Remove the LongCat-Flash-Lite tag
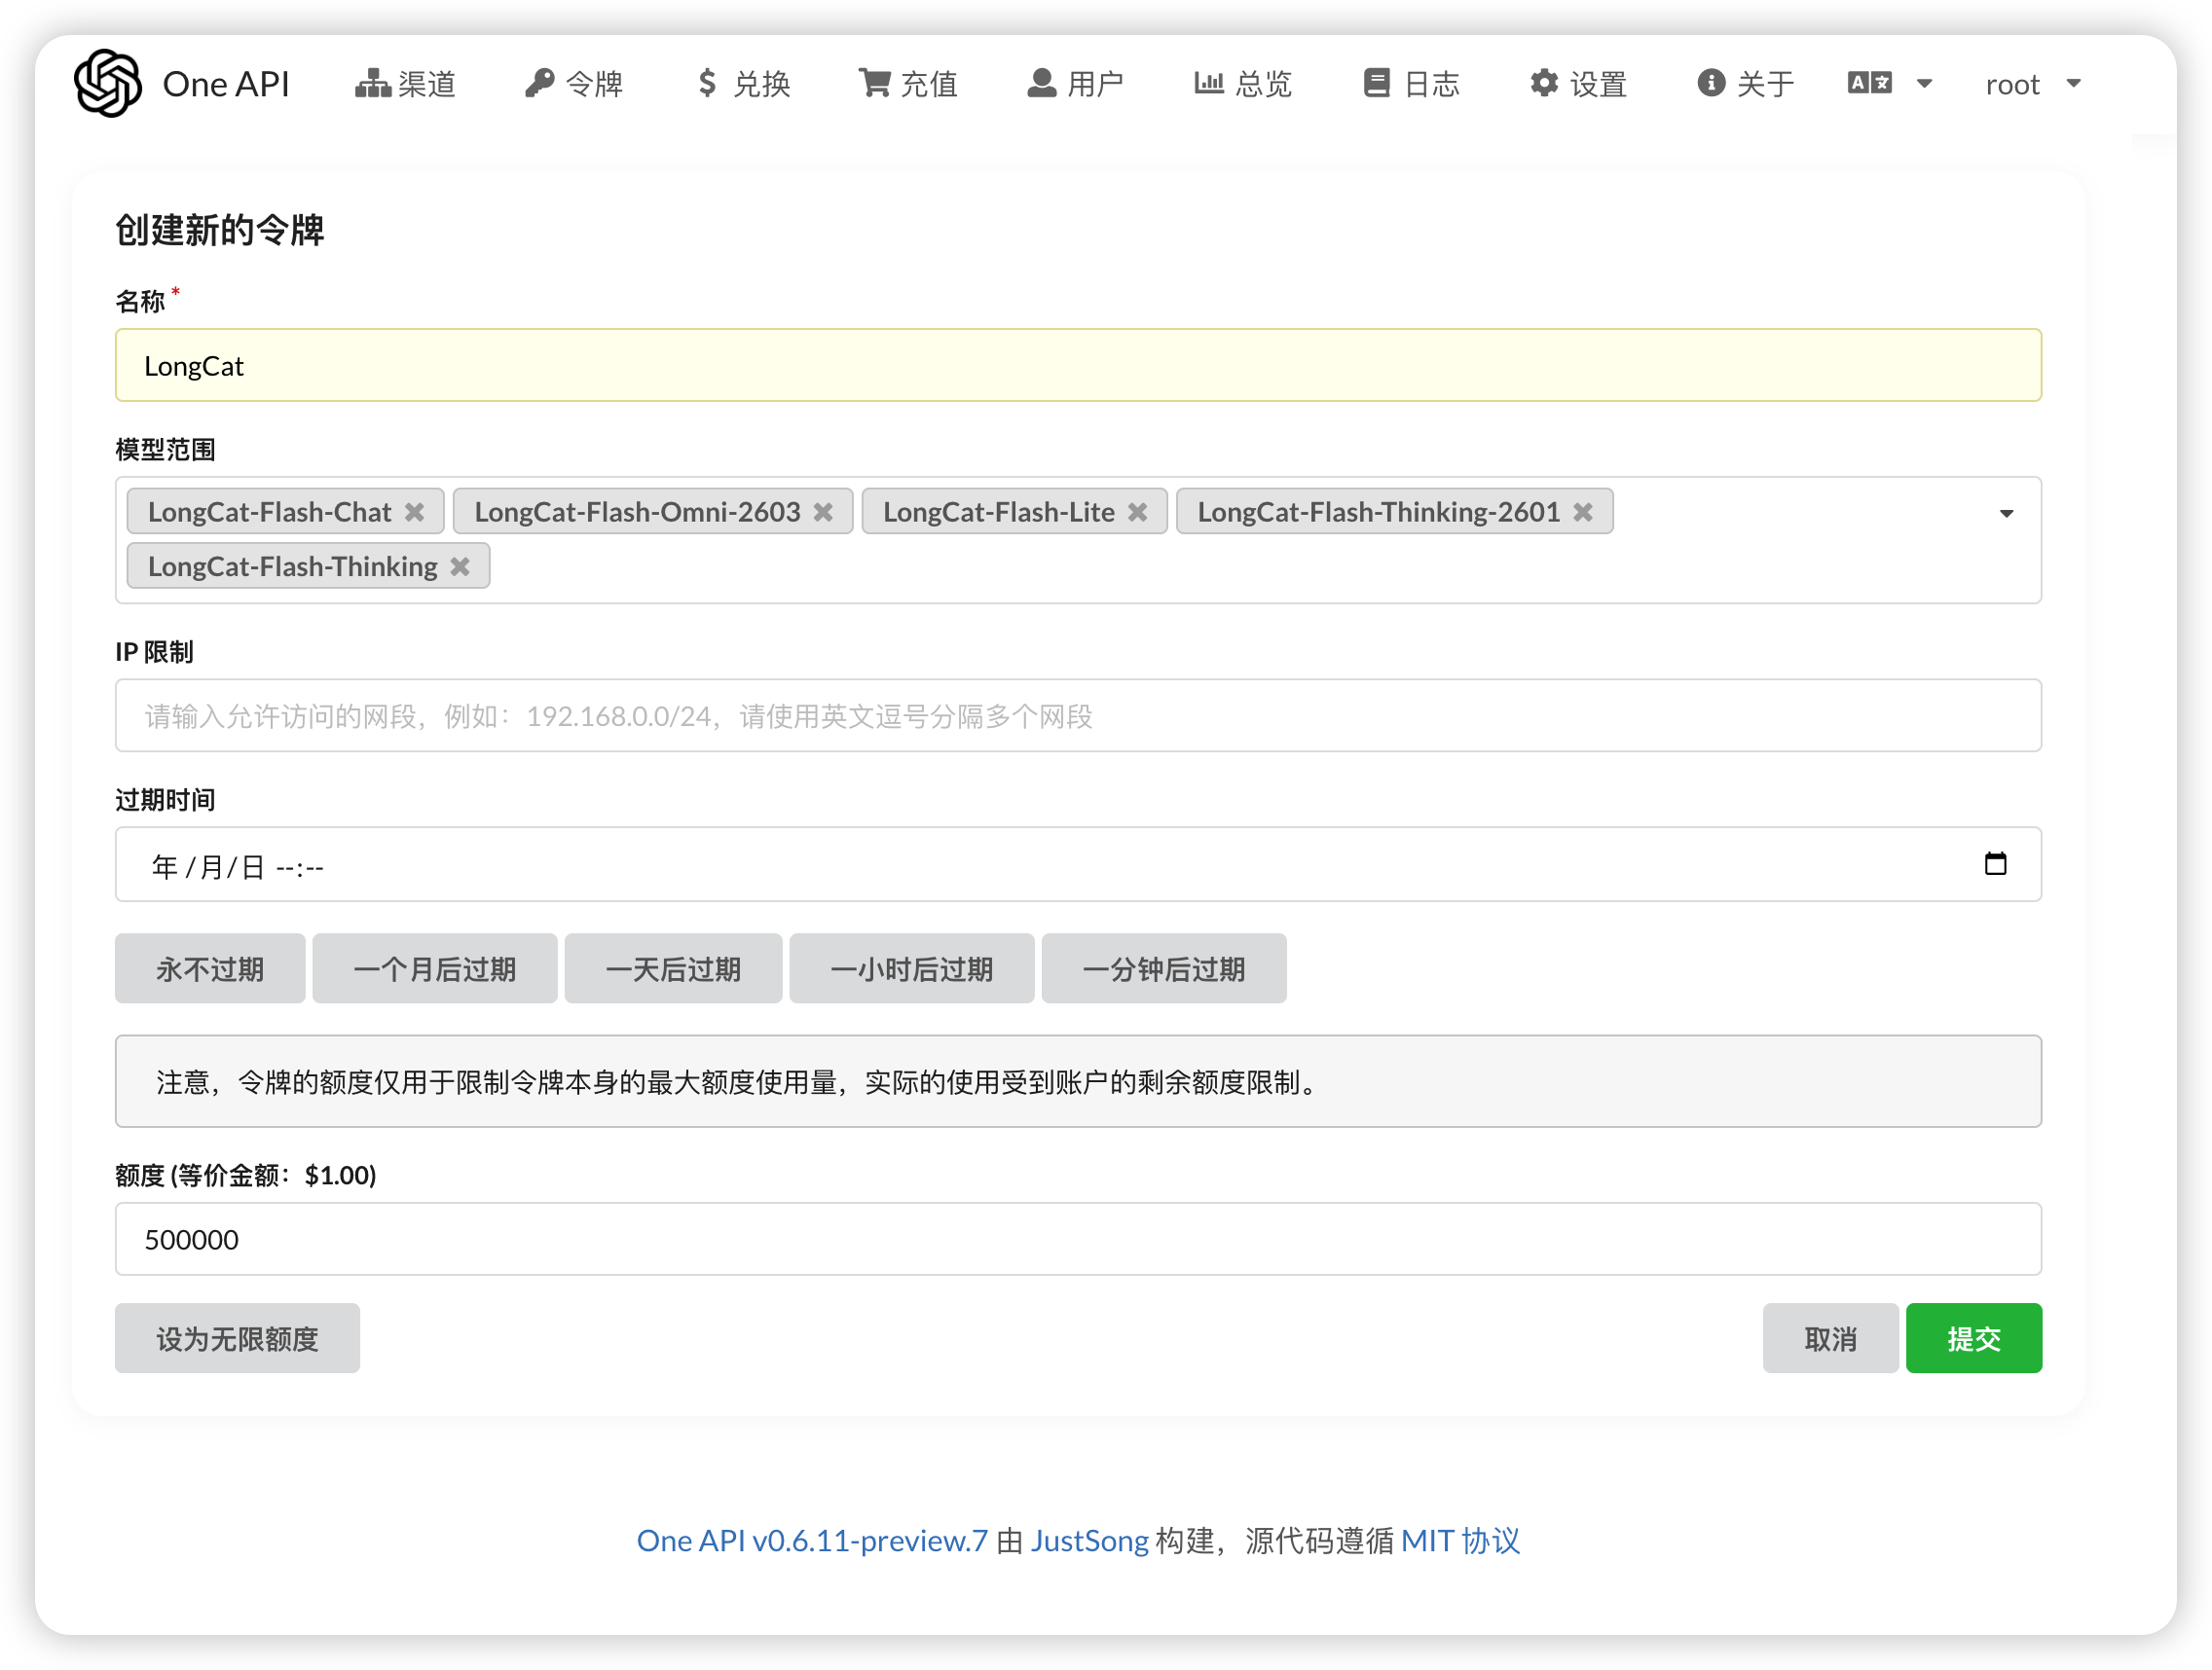Viewport: 2212px width, 1670px height. click(1137, 513)
